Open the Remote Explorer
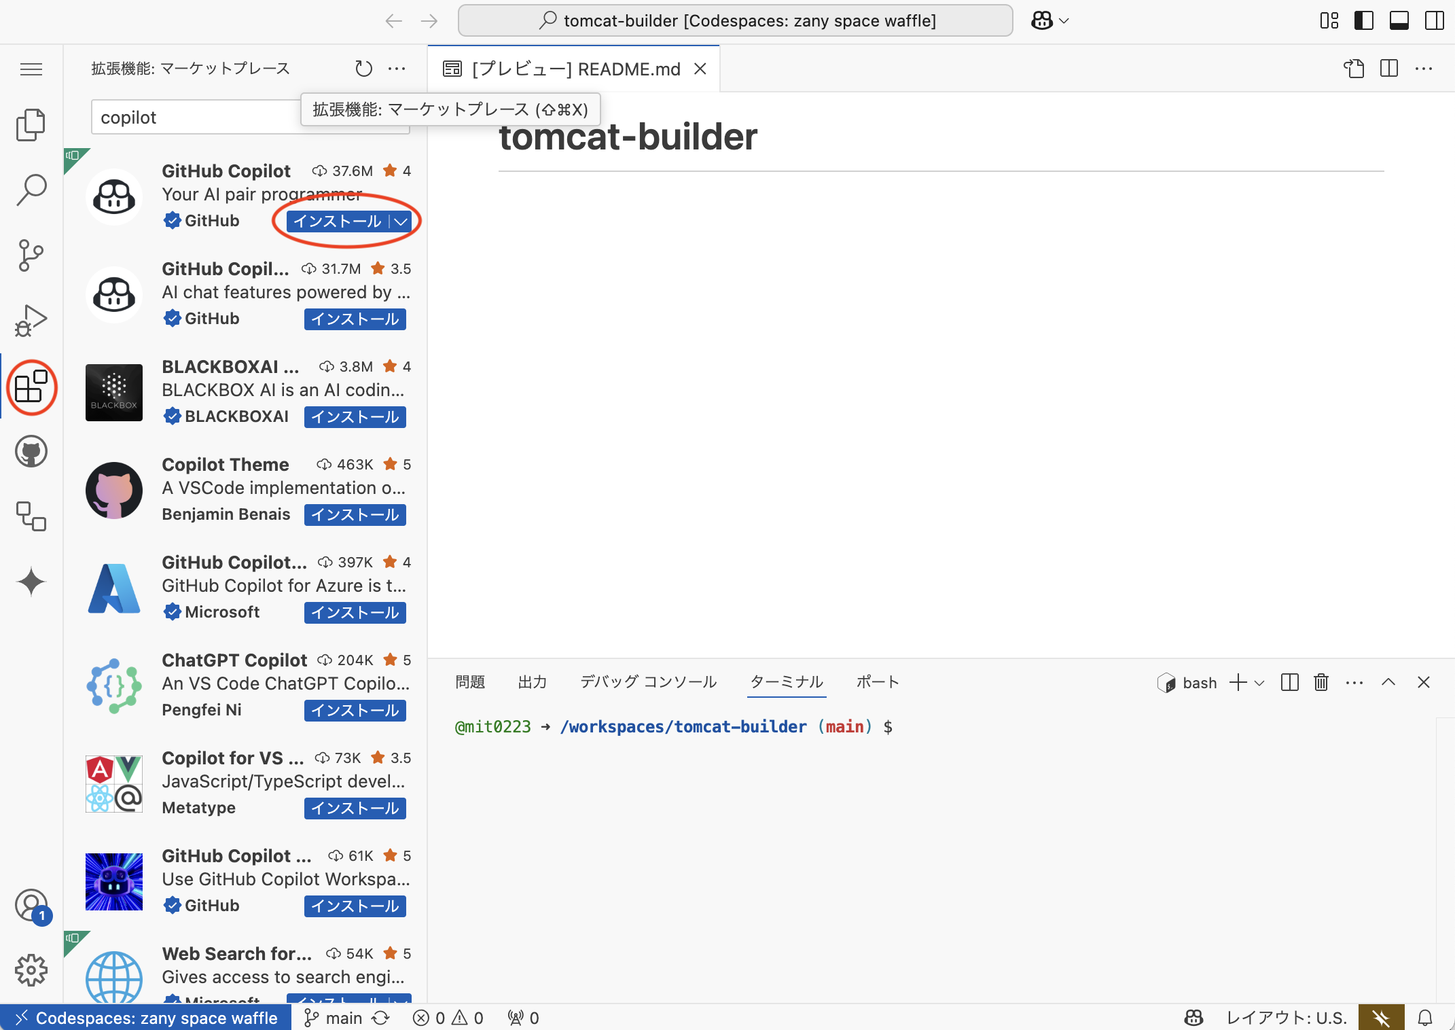Screen dimensions: 1455x1030 point(31,516)
